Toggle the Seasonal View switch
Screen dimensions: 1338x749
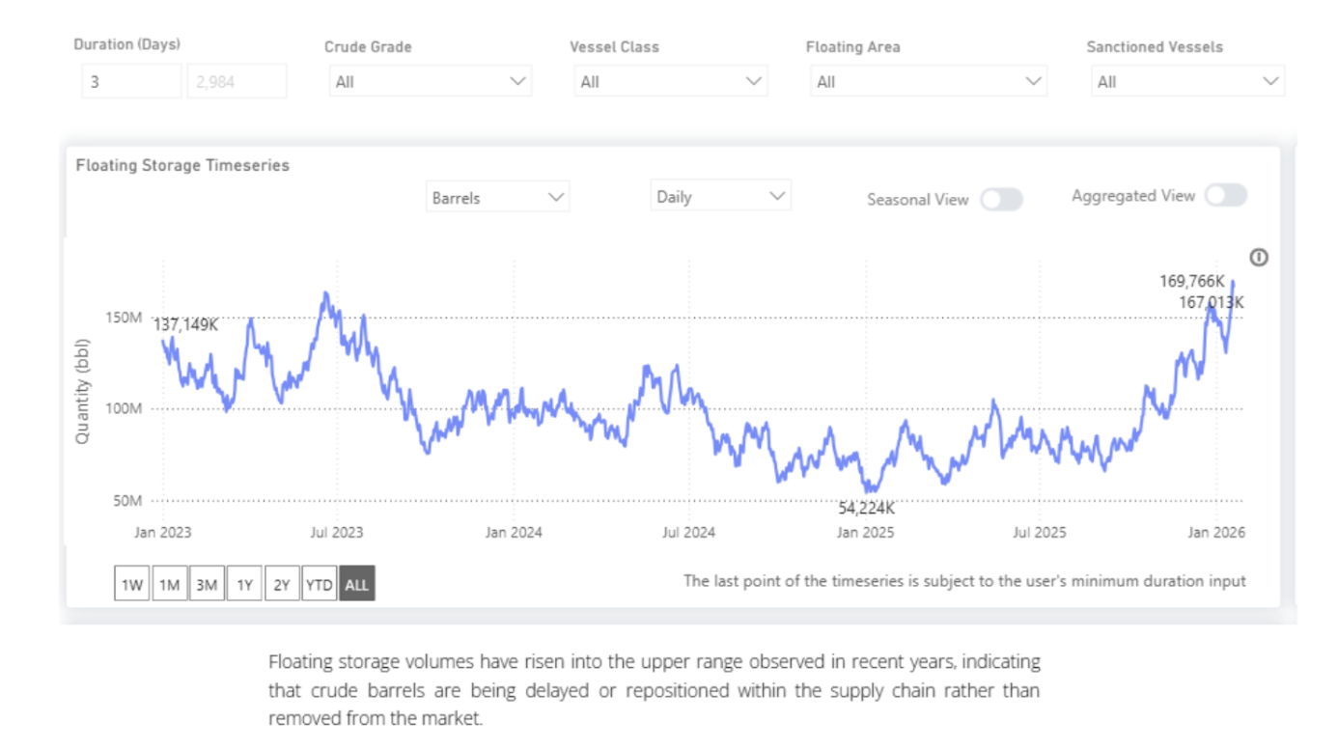click(x=1001, y=200)
